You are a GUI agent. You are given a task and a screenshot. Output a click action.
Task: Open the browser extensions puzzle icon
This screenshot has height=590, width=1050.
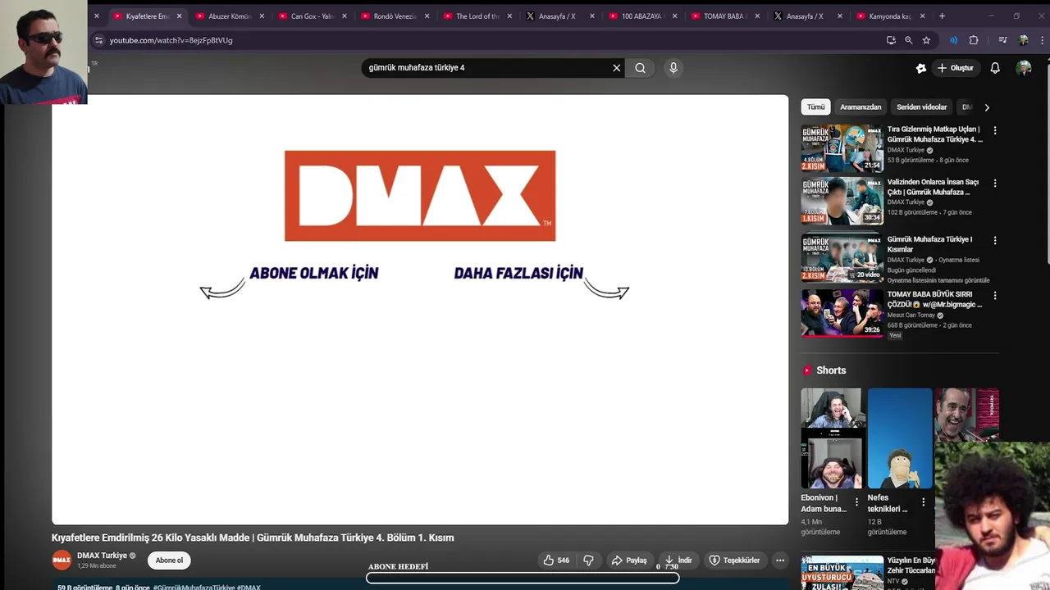[974, 40]
